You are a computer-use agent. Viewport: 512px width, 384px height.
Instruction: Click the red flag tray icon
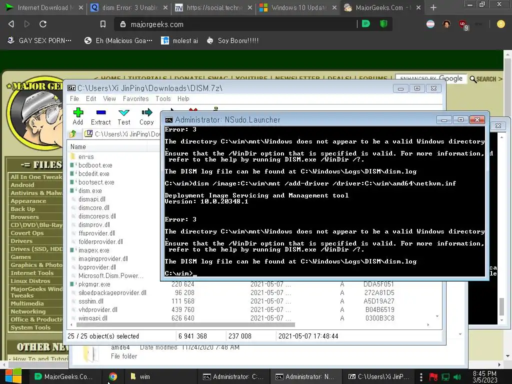coord(433,377)
